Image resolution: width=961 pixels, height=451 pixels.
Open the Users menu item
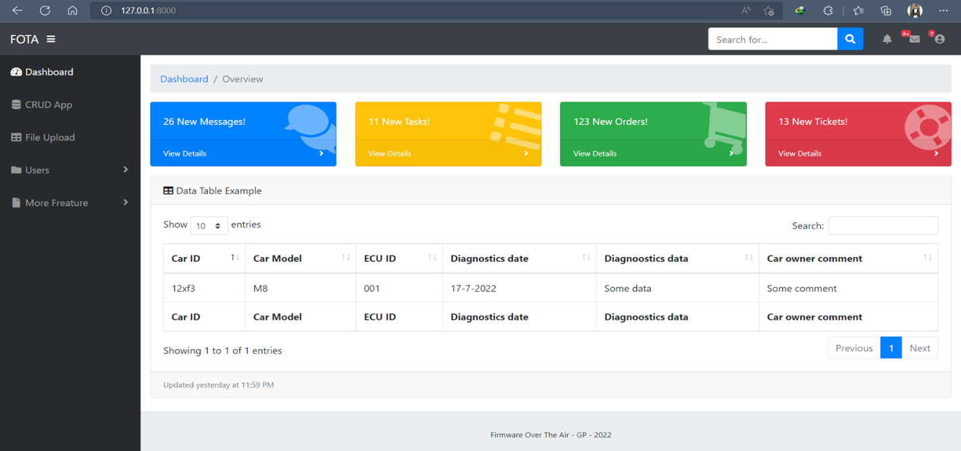pyautogui.click(x=38, y=170)
